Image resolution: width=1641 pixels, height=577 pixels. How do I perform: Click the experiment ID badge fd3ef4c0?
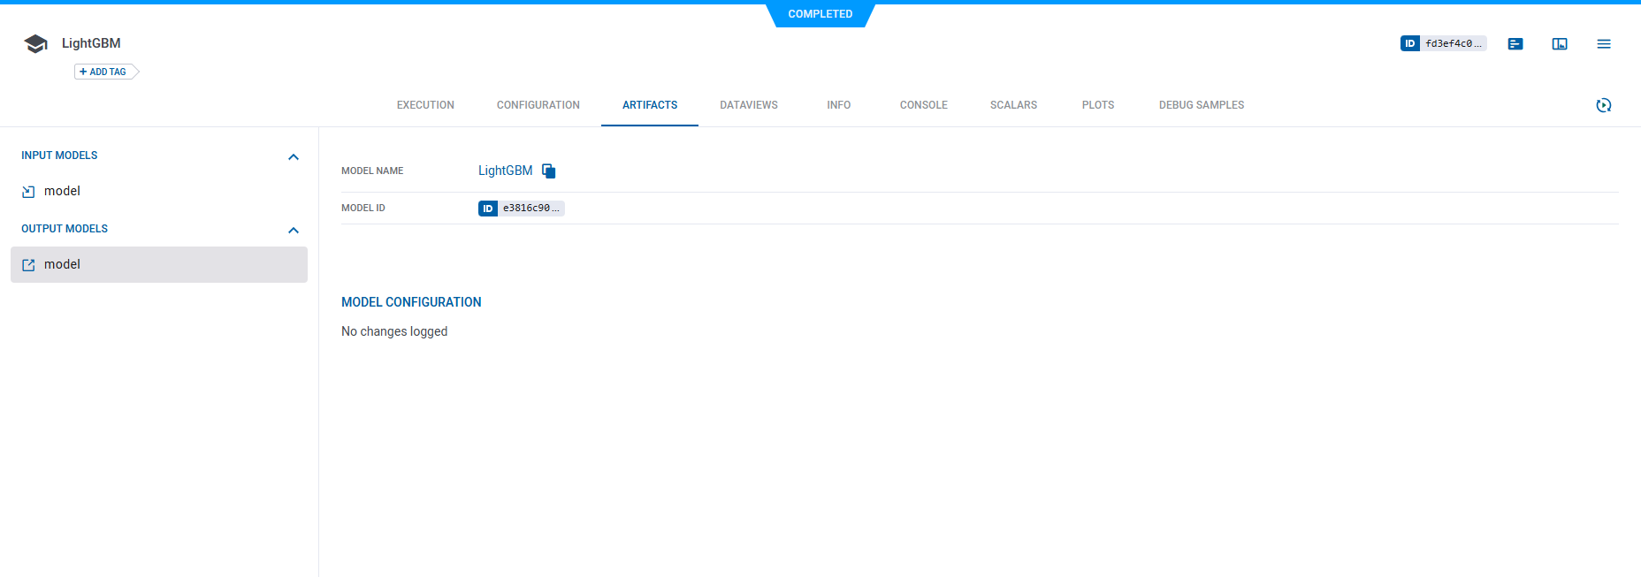click(x=1443, y=43)
